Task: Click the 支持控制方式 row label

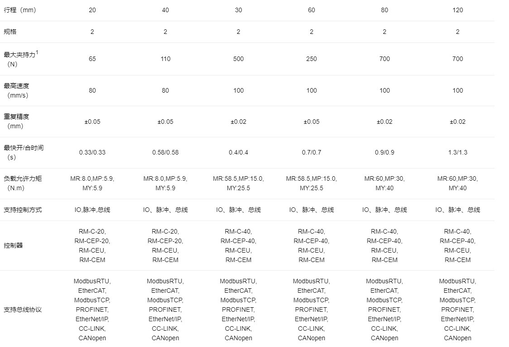Action: (x=23, y=210)
